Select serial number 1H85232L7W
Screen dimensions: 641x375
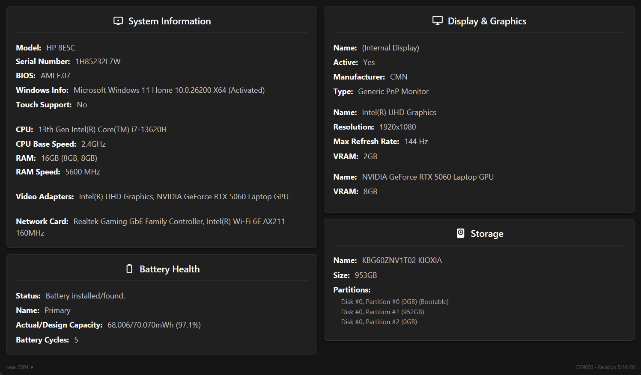(98, 62)
